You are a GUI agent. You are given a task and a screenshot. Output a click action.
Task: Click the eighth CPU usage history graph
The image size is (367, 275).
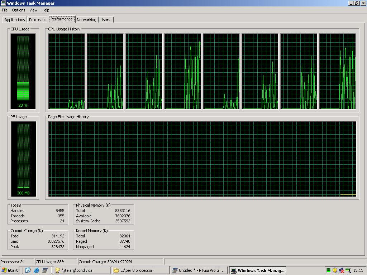click(338, 71)
